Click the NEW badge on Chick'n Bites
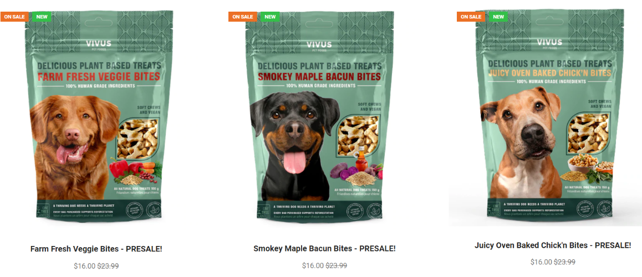 [x=498, y=17]
